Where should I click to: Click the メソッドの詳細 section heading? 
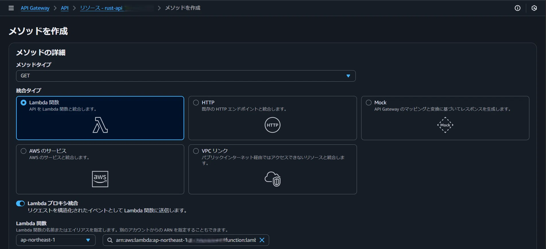point(41,52)
